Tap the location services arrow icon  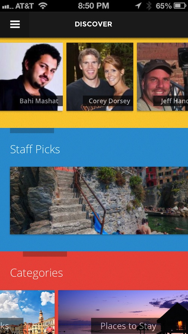(x=138, y=6)
